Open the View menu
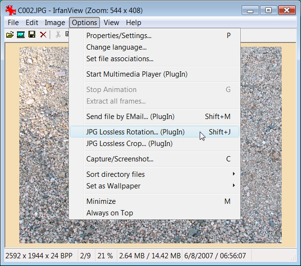Viewport: 301px width, 266px height. 111,23
